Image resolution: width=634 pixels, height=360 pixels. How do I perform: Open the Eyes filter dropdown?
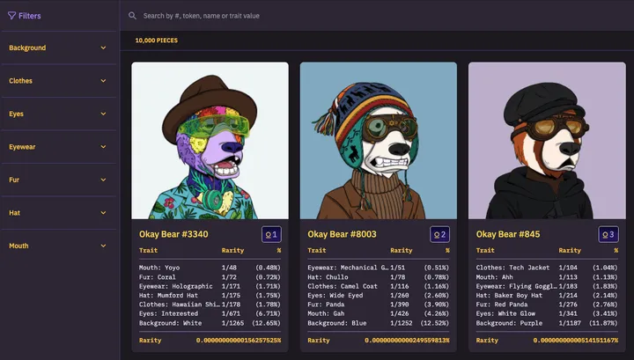pyautogui.click(x=58, y=114)
